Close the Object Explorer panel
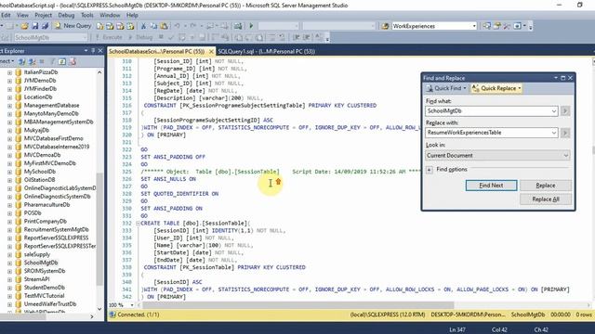 (x=100, y=50)
